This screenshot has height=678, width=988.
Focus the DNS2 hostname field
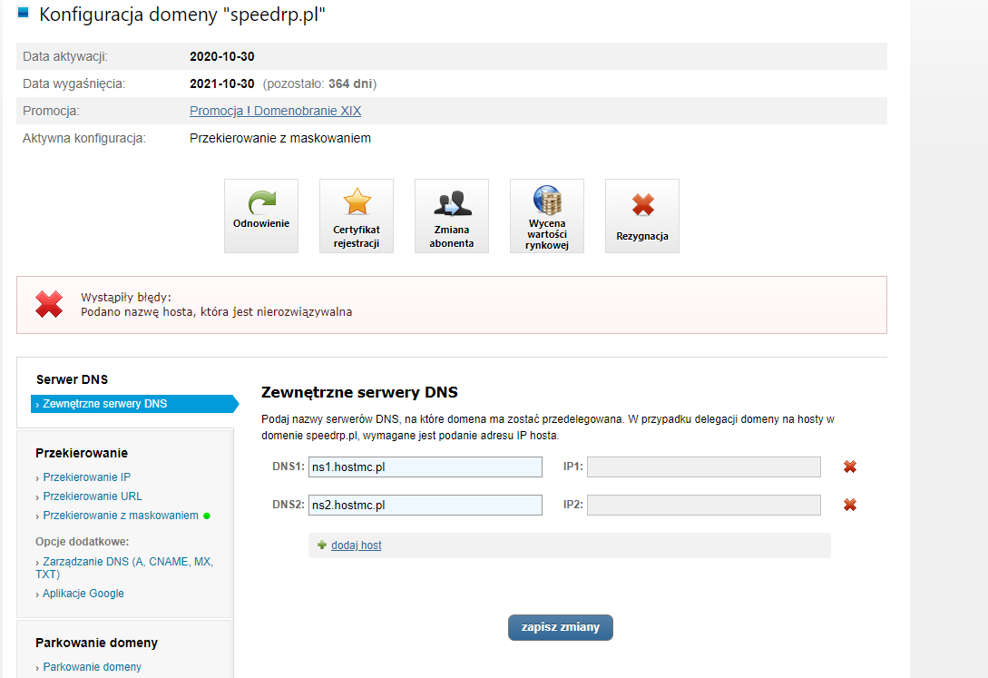(x=425, y=505)
